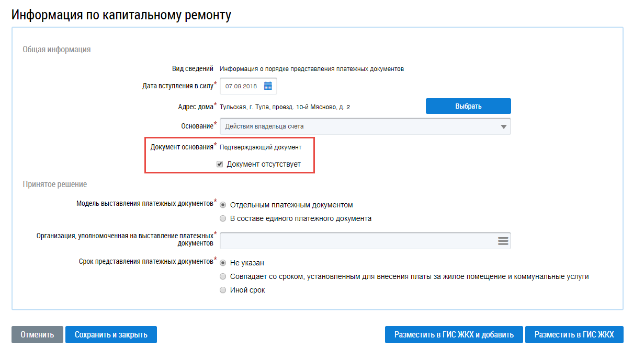
Task: Click Сохранить и закрыть button
Action: click(111, 335)
